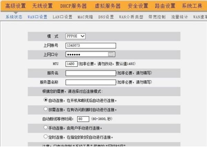Enable the 定时连接 radio option
The width and height of the screenshot is (207, 147).
tap(46, 137)
